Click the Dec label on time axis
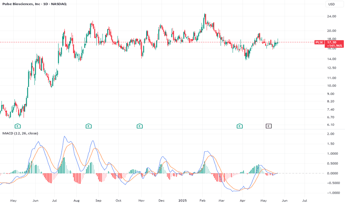 (161, 201)
